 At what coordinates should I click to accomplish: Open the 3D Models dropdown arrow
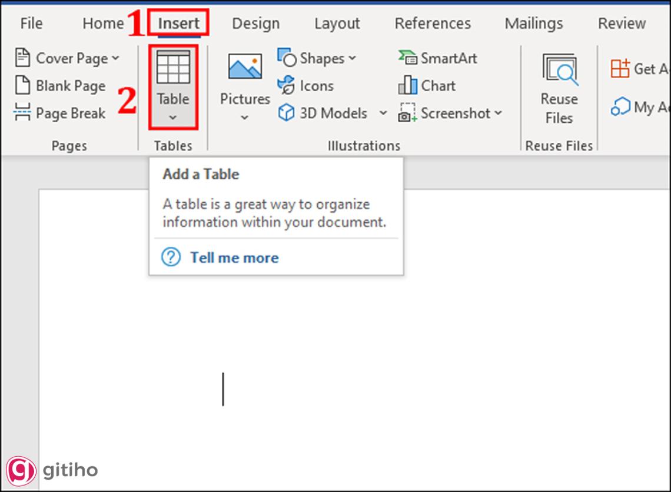coord(383,113)
